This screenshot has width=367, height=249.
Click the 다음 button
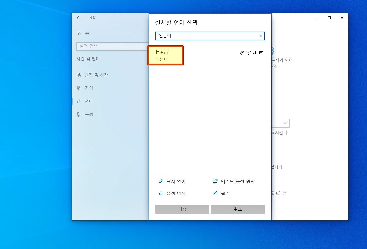(x=182, y=209)
